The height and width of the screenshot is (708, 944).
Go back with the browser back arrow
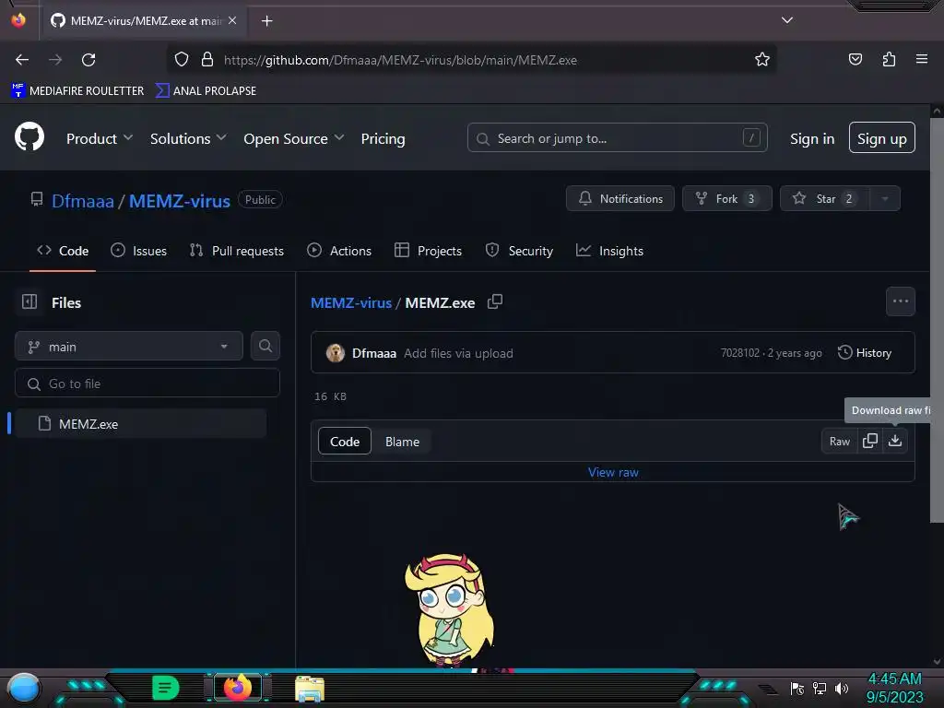coord(22,60)
